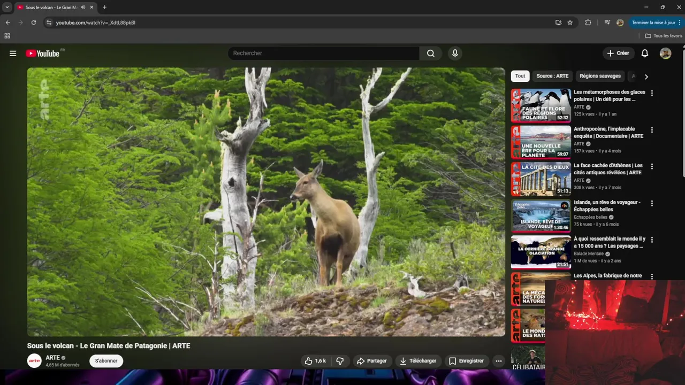Open the YouTube guide hamburger menu
685x385 pixels.
click(13, 53)
